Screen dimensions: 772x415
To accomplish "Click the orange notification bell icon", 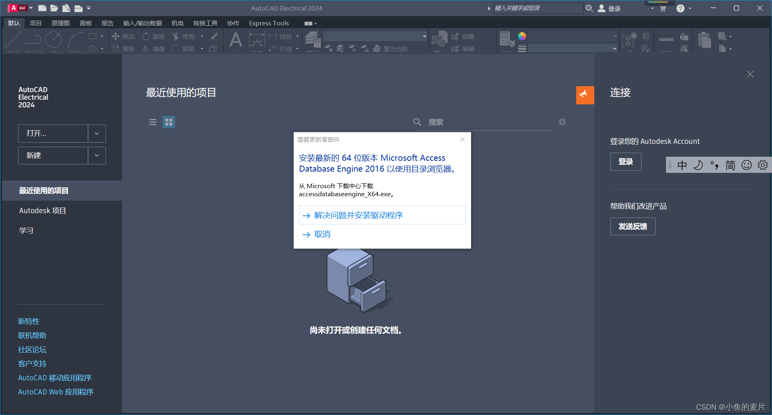I will (585, 95).
